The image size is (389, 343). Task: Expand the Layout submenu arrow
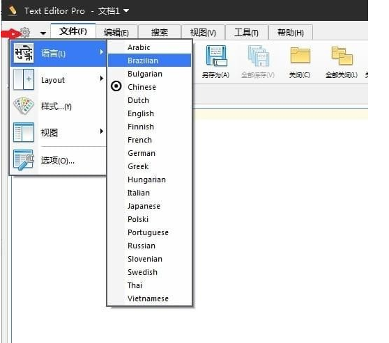click(x=102, y=79)
